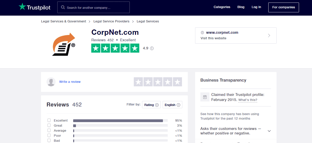312x143 pixels.
Task: Click the Excellent 95% rating bar
Action: pos(120,121)
